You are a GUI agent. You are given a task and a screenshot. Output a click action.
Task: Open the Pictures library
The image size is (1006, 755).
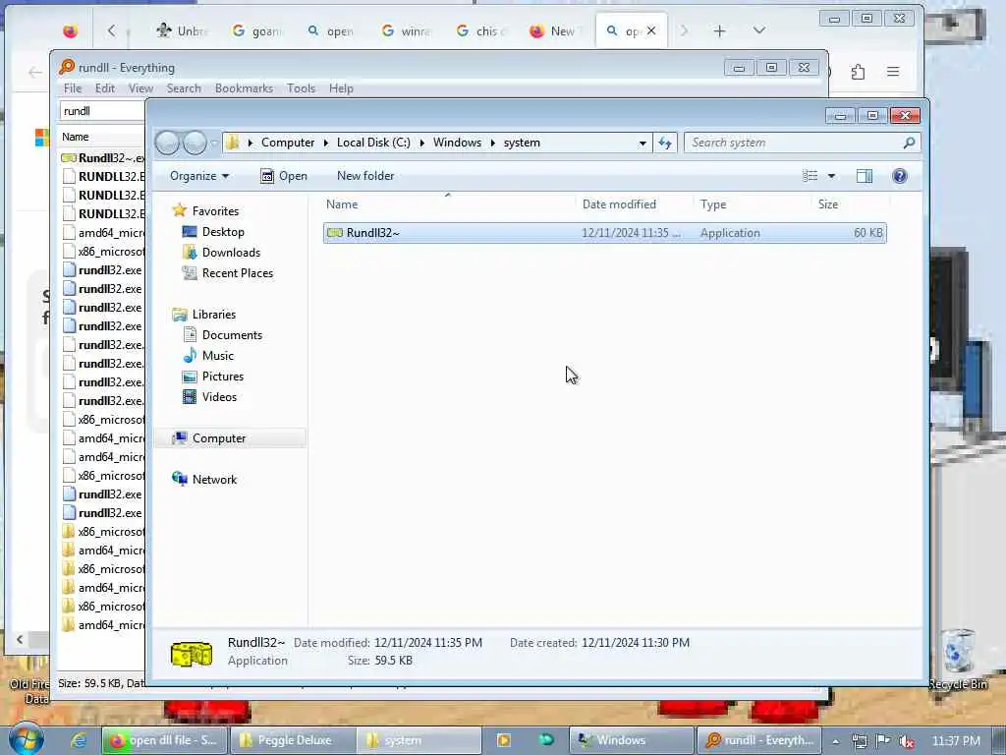click(x=223, y=377)
